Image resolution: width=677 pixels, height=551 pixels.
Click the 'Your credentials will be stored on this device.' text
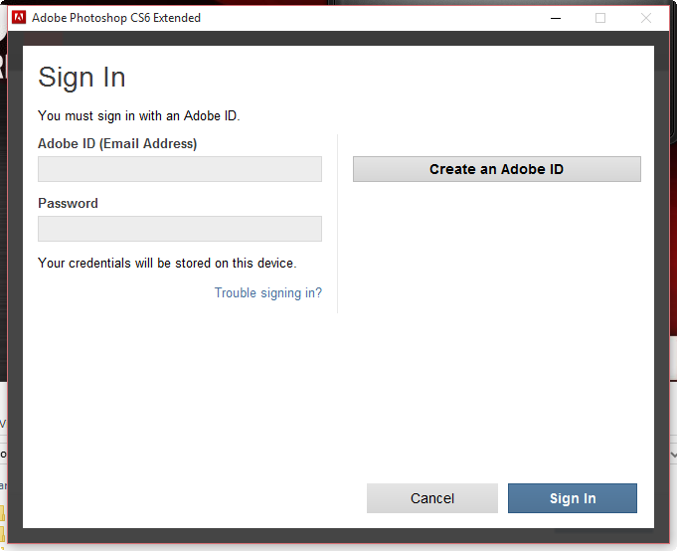click(167, 263)
